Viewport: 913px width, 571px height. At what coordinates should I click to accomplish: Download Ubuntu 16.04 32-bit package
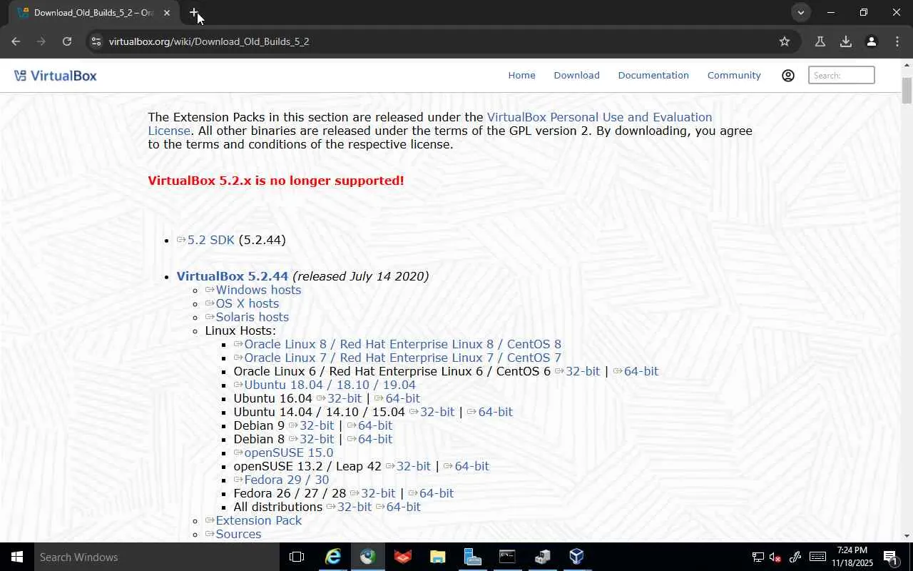[339, 398]
